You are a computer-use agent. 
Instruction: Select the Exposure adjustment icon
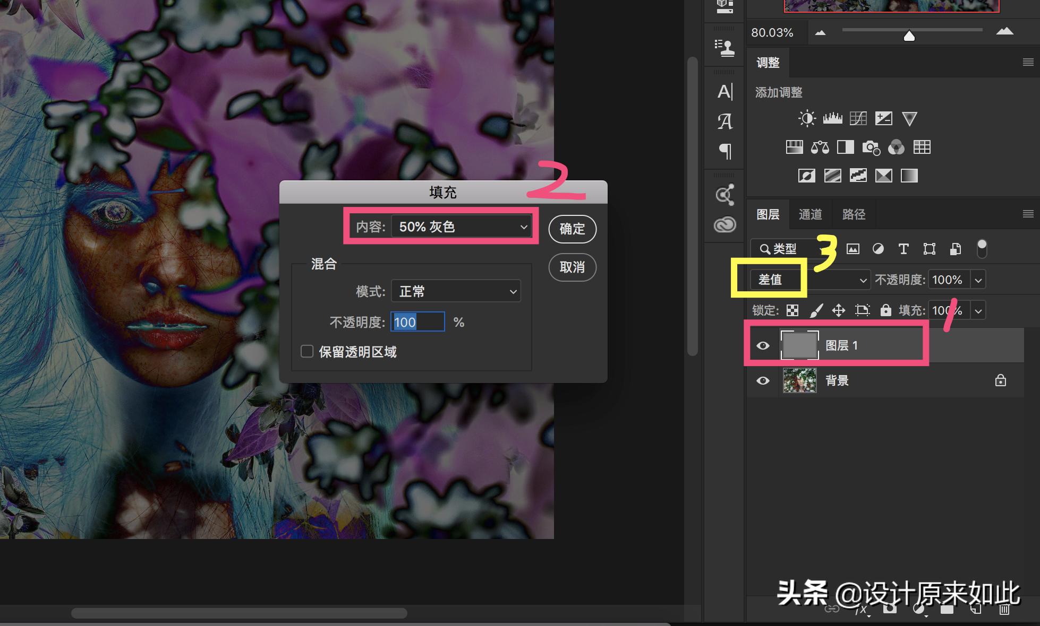pyautogui.click(x=884, y=118)
